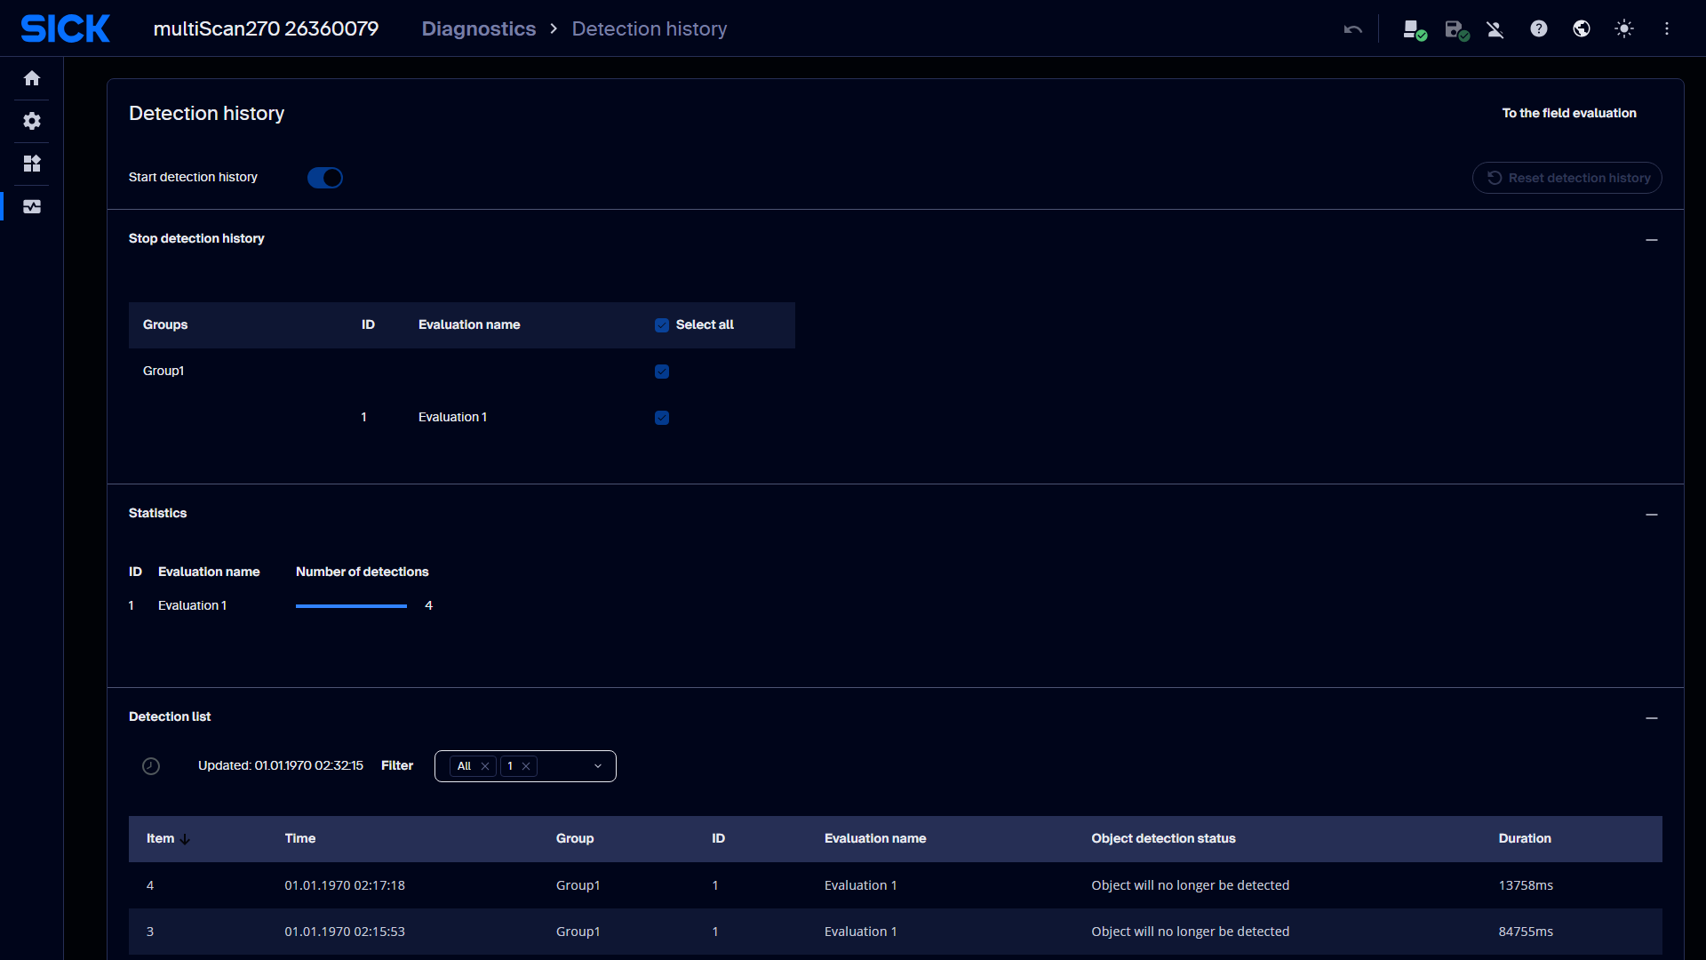Click the Evaluation 1 detections progress bar
The width and height of the screenshot is (1706, 960).
pos(351,606)
